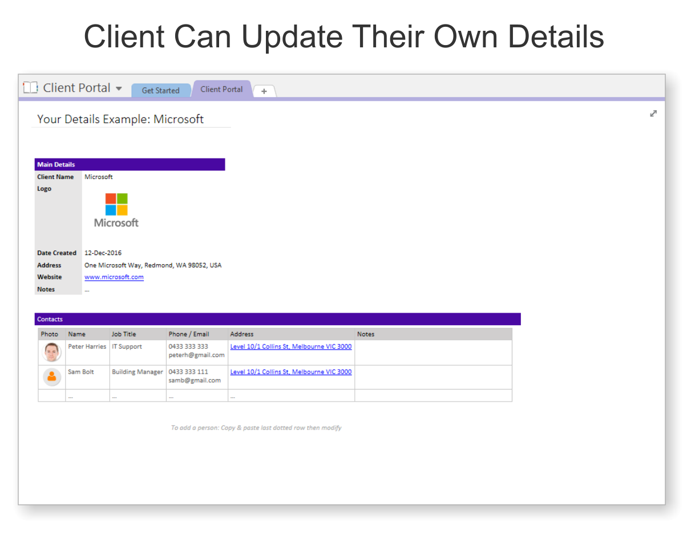Click the Client Portal notebook icon
The width and height of the screenshot is (695, 559).
click(x=30, y=88)
